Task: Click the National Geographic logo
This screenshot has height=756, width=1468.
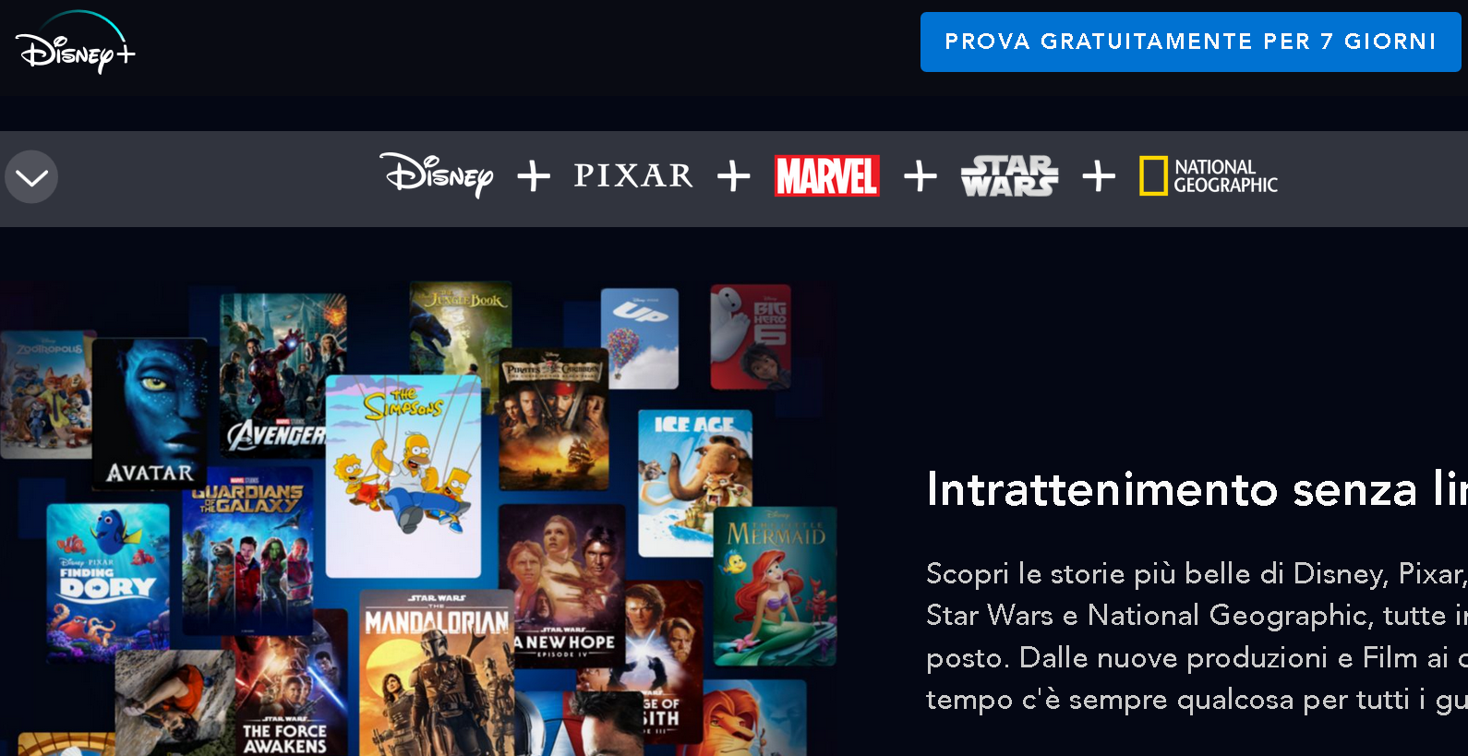Action: coord(1209,175)
